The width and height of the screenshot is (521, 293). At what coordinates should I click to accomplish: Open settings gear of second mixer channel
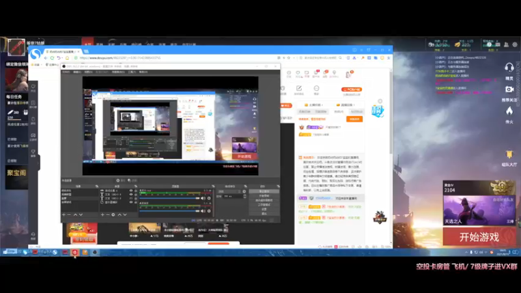208,211
